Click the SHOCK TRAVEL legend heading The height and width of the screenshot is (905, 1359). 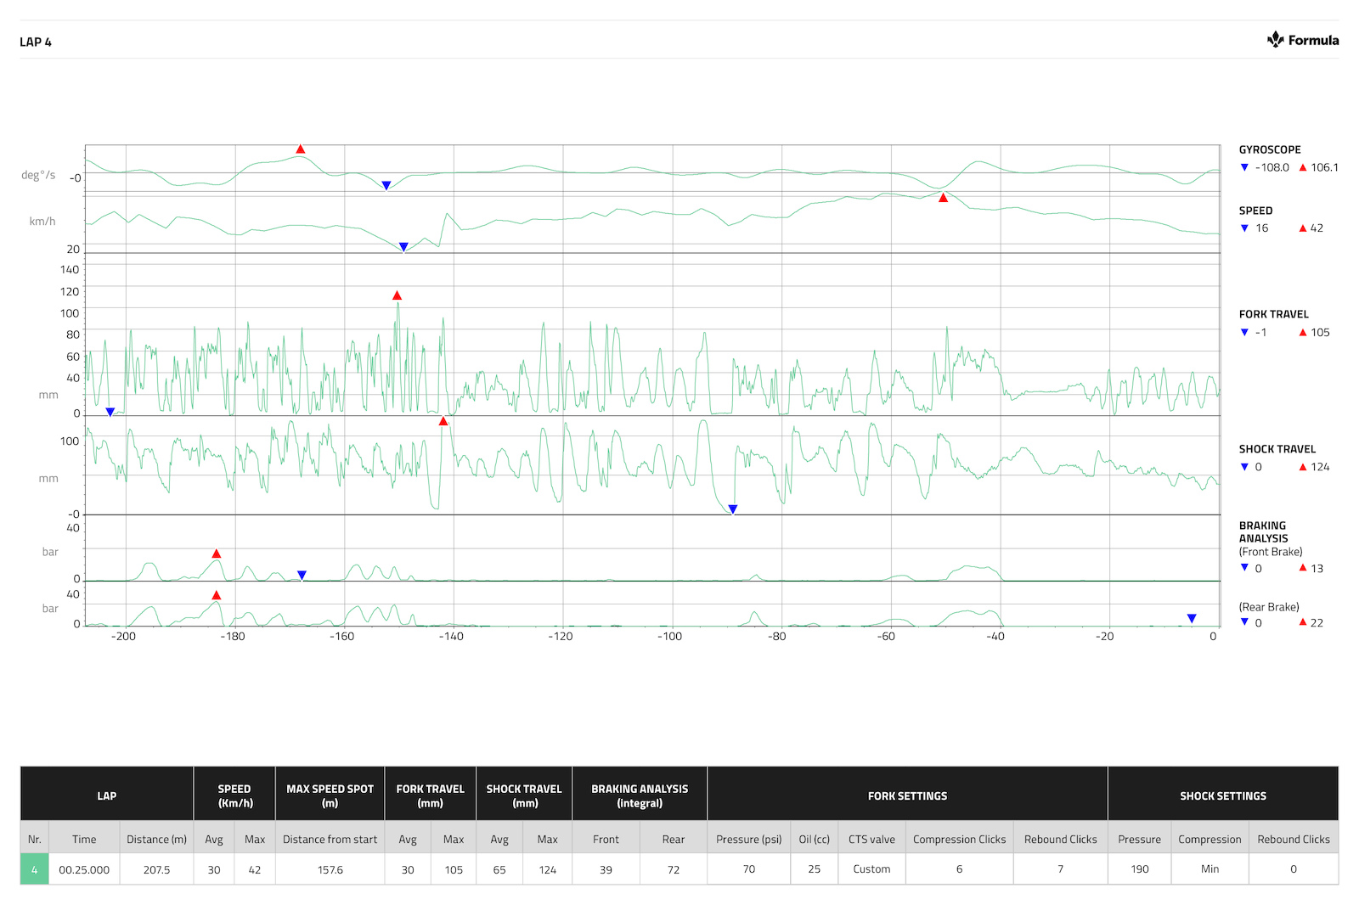pyautogui.click(x=1277, y=449)
